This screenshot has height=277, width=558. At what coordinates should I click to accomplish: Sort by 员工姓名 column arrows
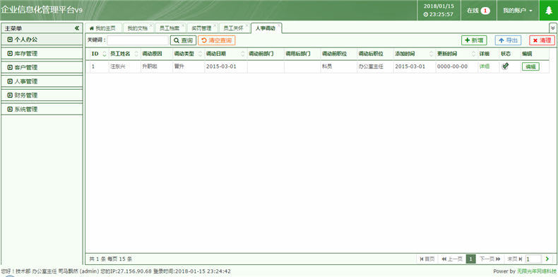[x=136, y=54]
